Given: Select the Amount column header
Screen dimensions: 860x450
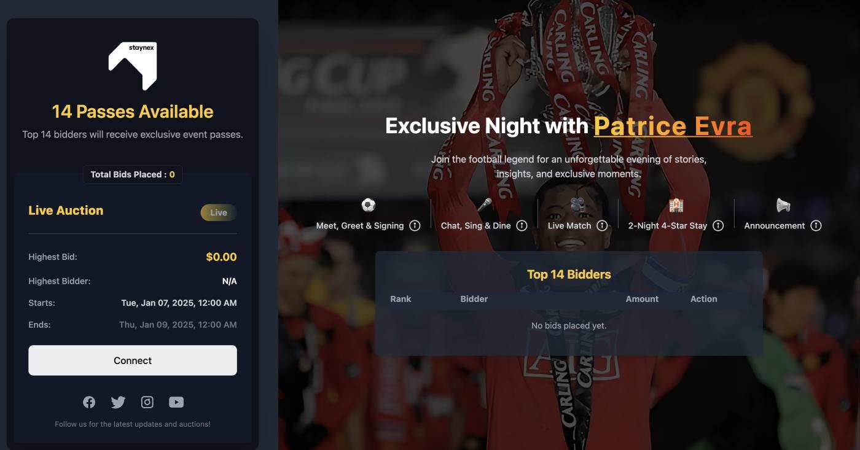Looking at the screenshot, I should pos(642,299).
